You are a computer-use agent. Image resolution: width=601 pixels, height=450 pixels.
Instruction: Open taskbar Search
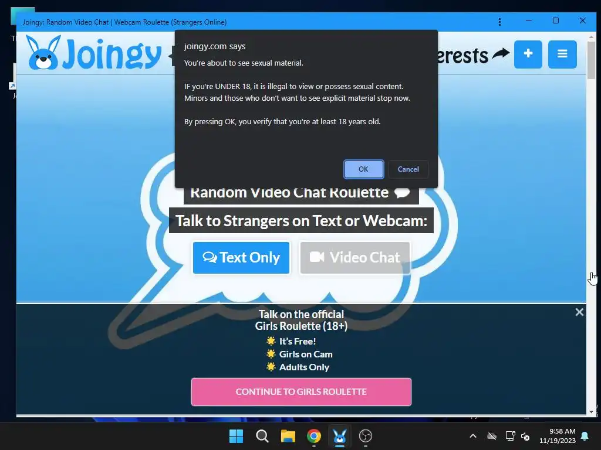[x=262, y=436]
